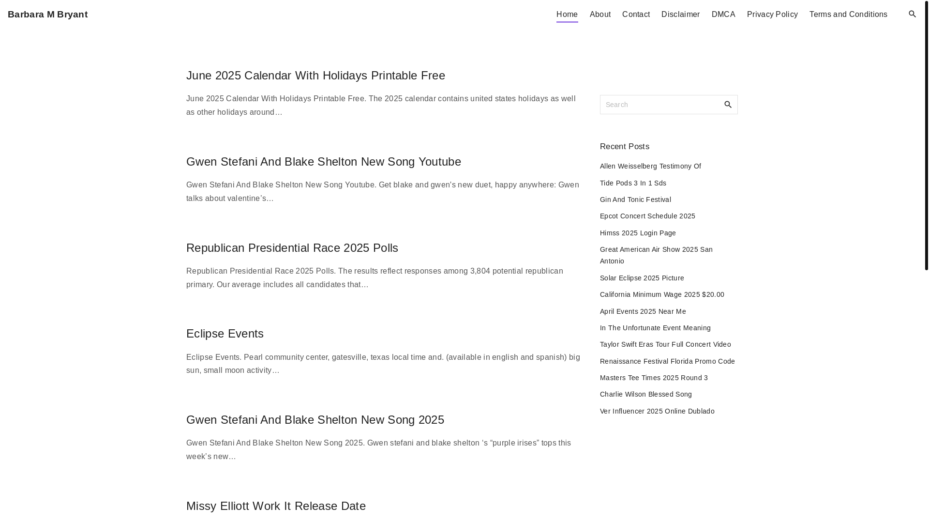Viewport: 929px width, 523px height.
Task: Open Epcot Concert Schedule 2025 link
Action: tap(647, 216)
